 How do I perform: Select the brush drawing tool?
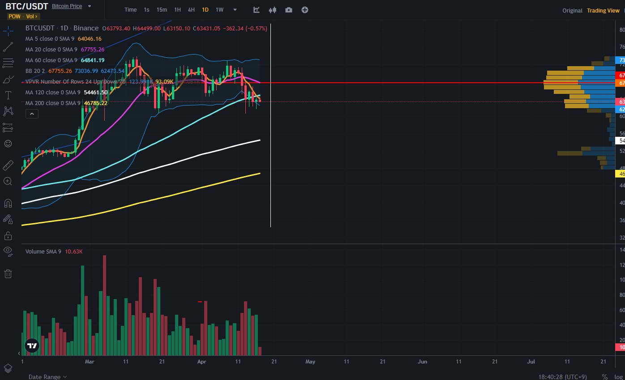point(8,79)
